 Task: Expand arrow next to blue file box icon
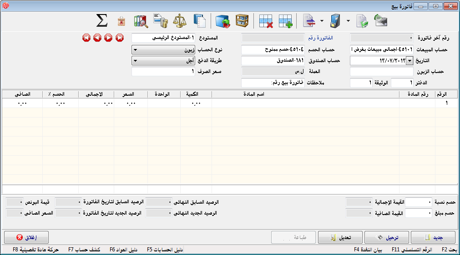[x=348, y=21]
